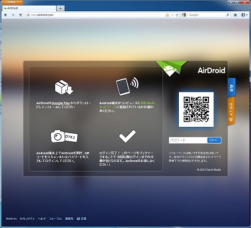Click the © 2012 Sand Studio text

point(209,170)
